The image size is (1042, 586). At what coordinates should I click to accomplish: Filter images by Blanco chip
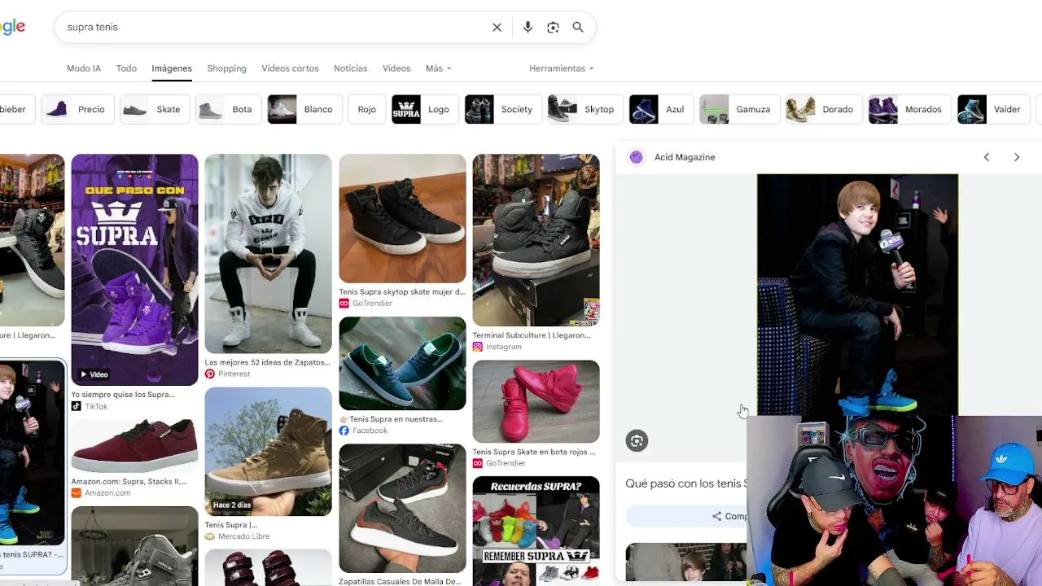(x=304, y=109)
